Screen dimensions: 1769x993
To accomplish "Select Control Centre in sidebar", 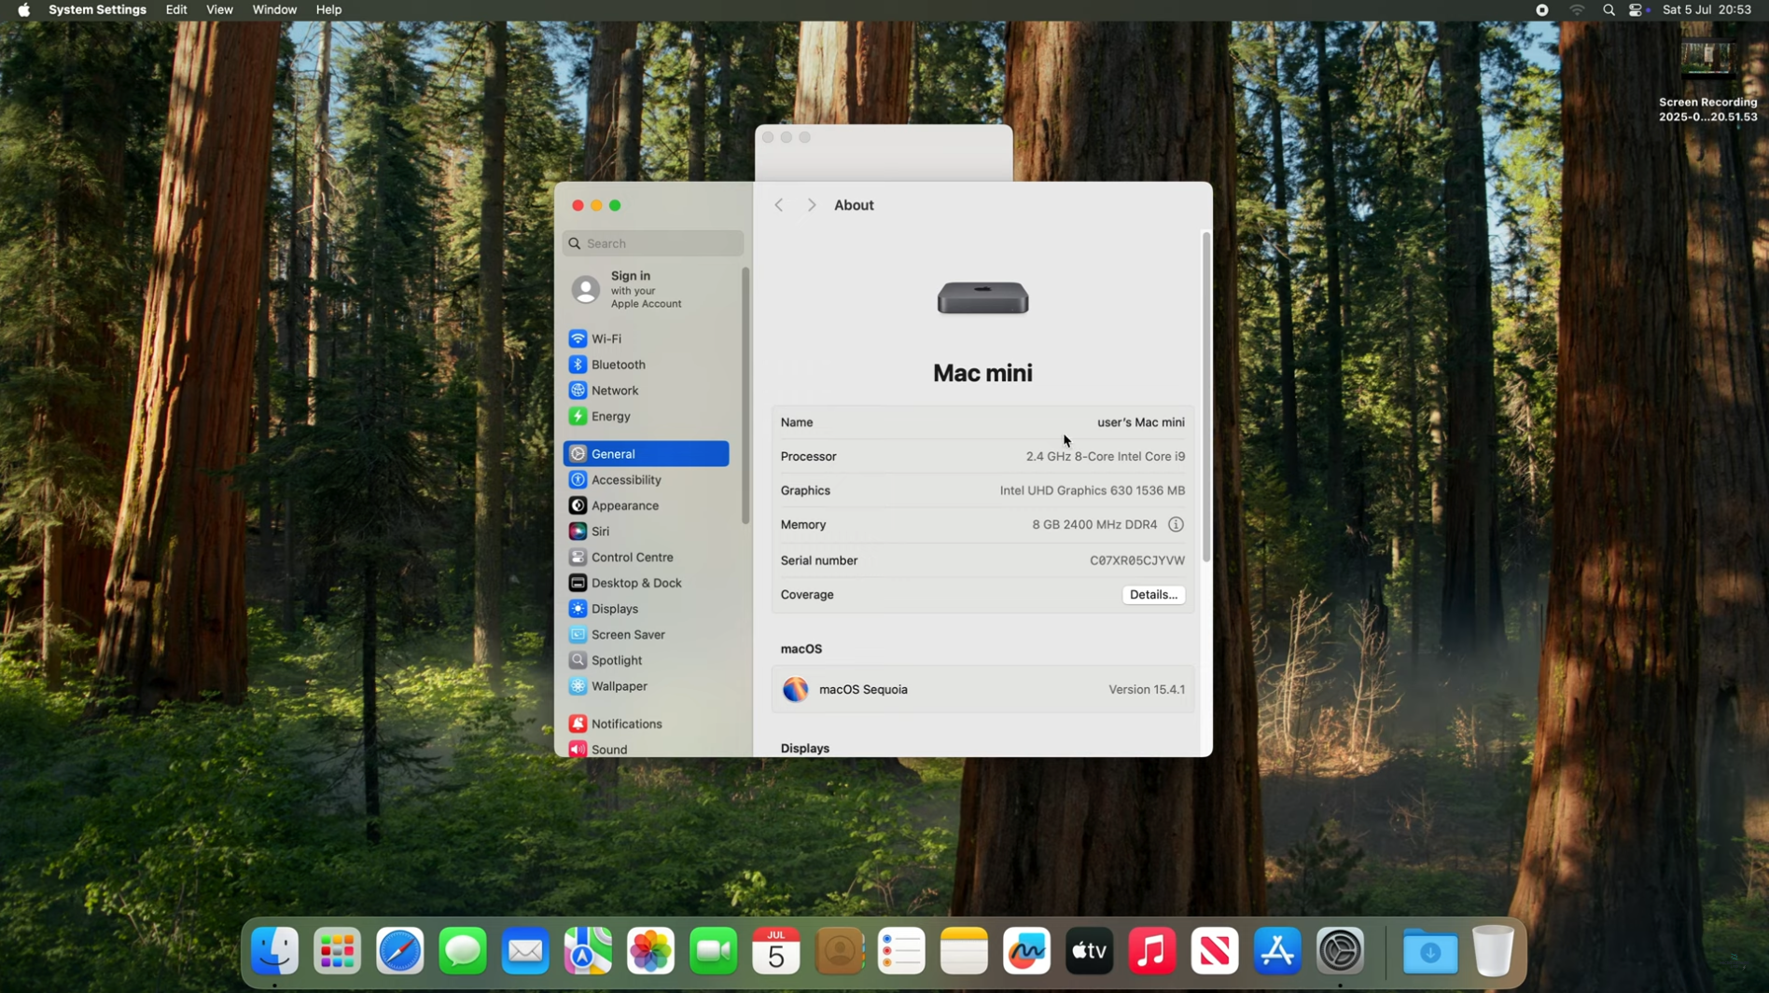I will [x=632, y=558].
